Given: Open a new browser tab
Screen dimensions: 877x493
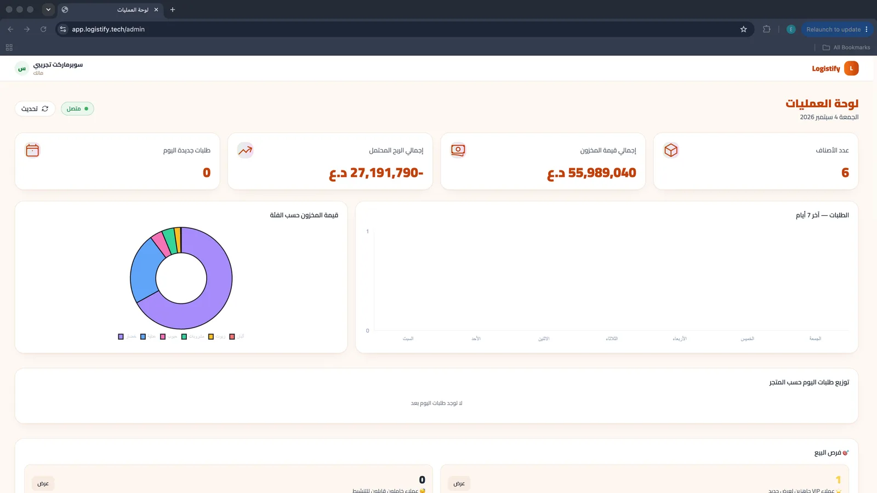Looking at the screenshot, I should pyautogui.click(x=173, y=9).
